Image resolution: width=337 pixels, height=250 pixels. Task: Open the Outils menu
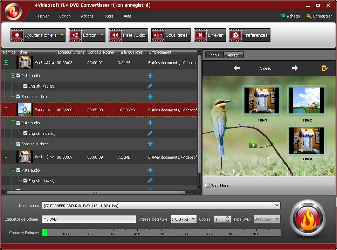coord(108,16)
